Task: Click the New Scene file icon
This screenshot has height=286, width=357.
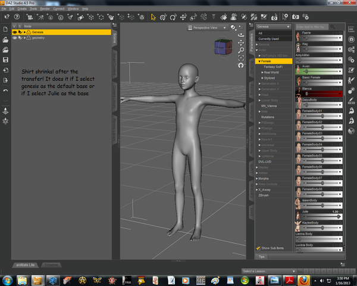Action: [x=5, y=29]
